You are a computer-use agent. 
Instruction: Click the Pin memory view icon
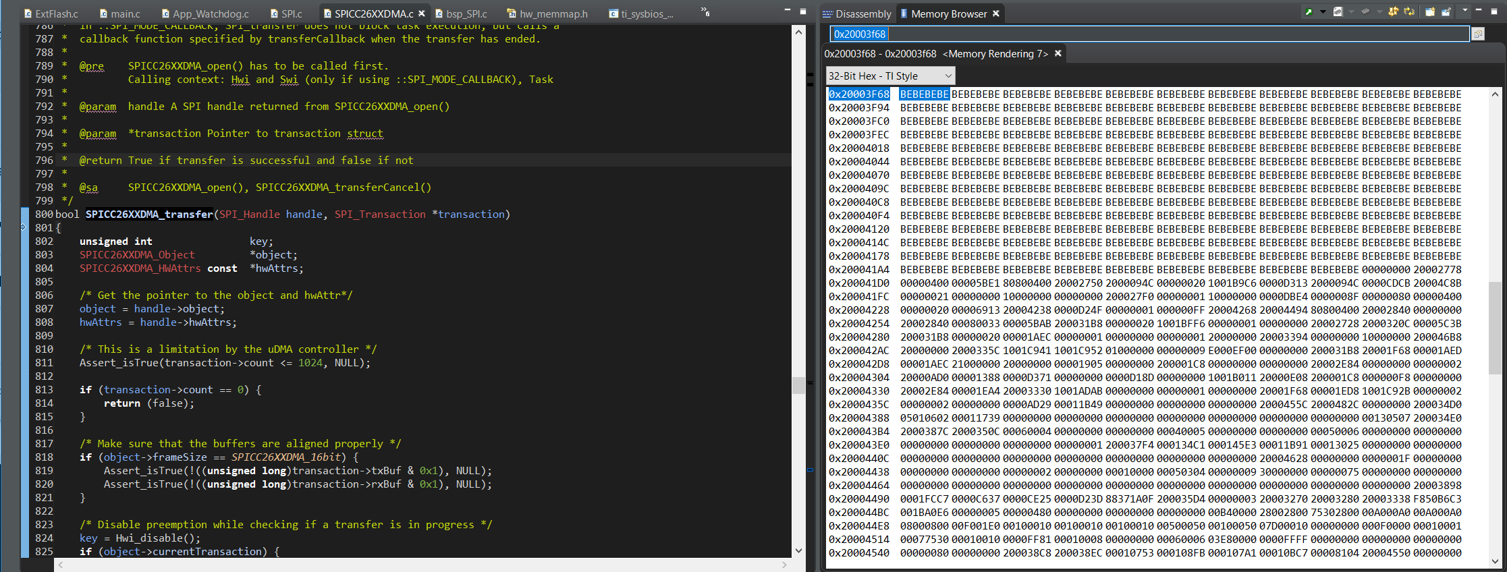(x=1446, y=12)
